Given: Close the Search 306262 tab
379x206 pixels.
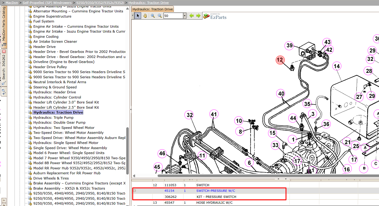Looking at the screenshot, I should (4, 51).
